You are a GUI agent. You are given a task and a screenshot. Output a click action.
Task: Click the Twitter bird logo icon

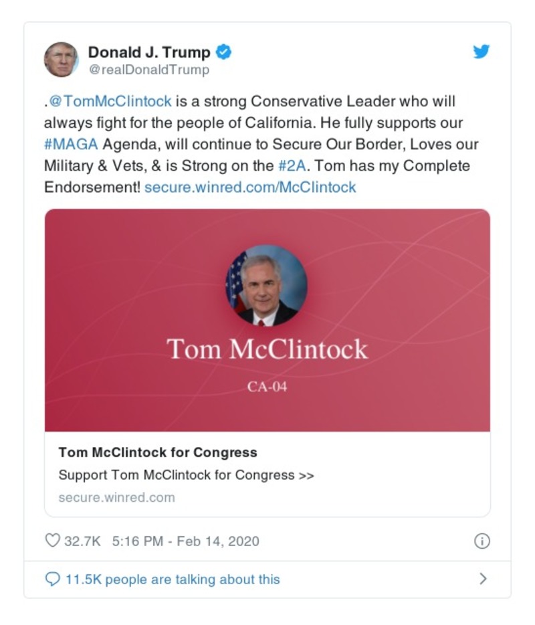(481, 52)
